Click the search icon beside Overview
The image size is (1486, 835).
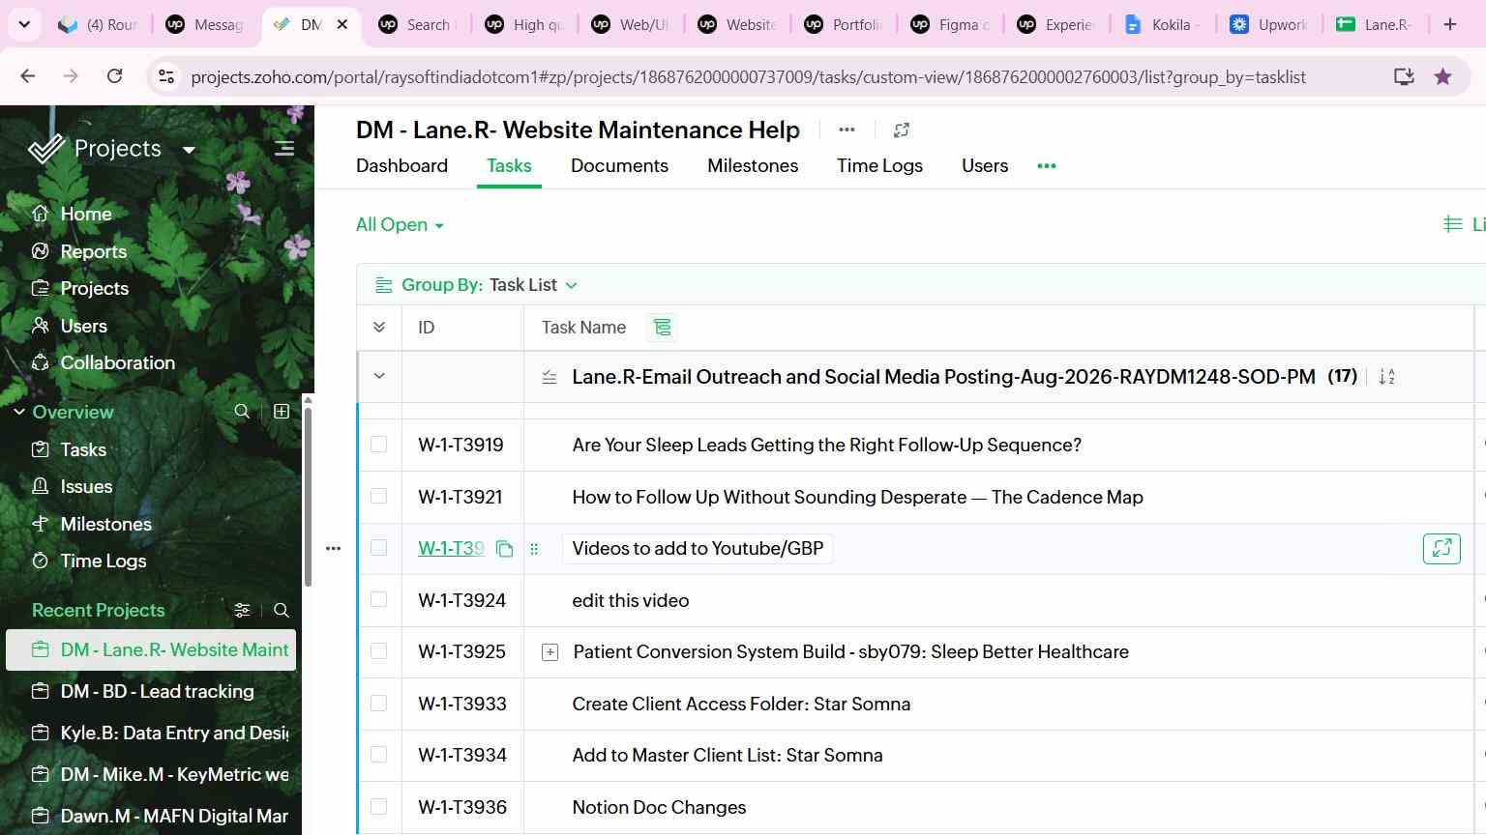[242, 412]
